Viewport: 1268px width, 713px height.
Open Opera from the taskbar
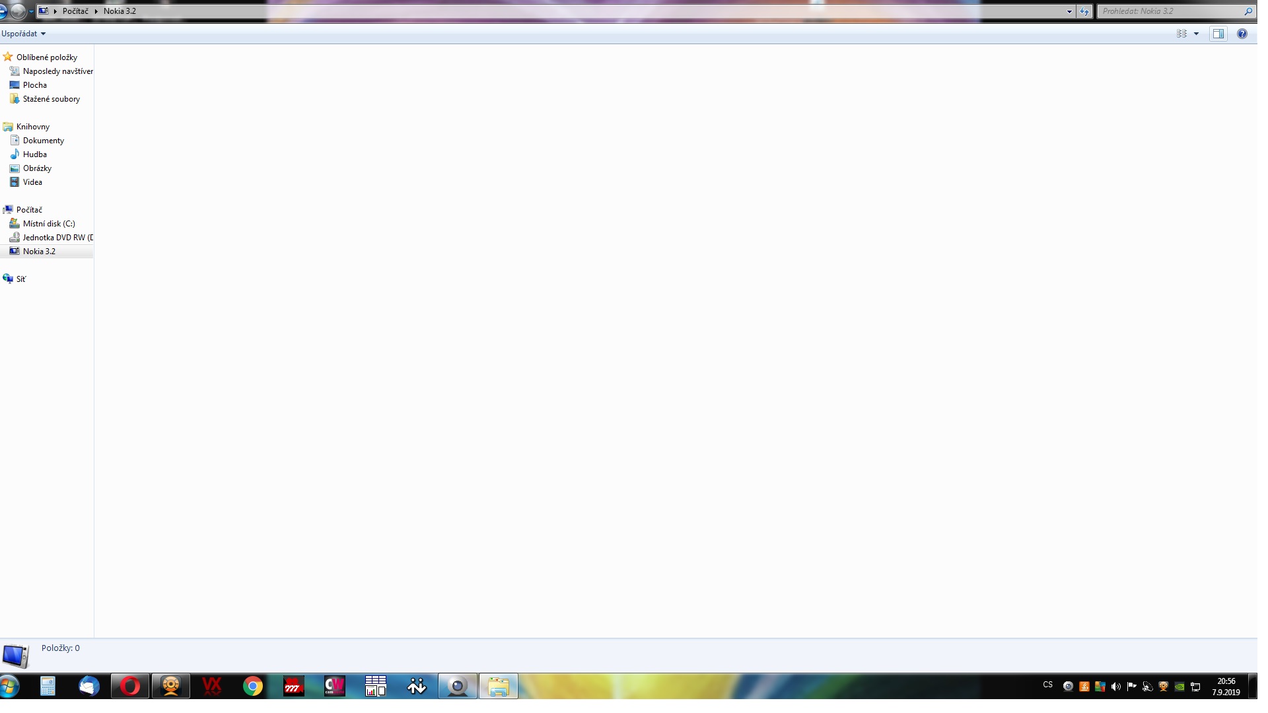click(x=130, y=687)
